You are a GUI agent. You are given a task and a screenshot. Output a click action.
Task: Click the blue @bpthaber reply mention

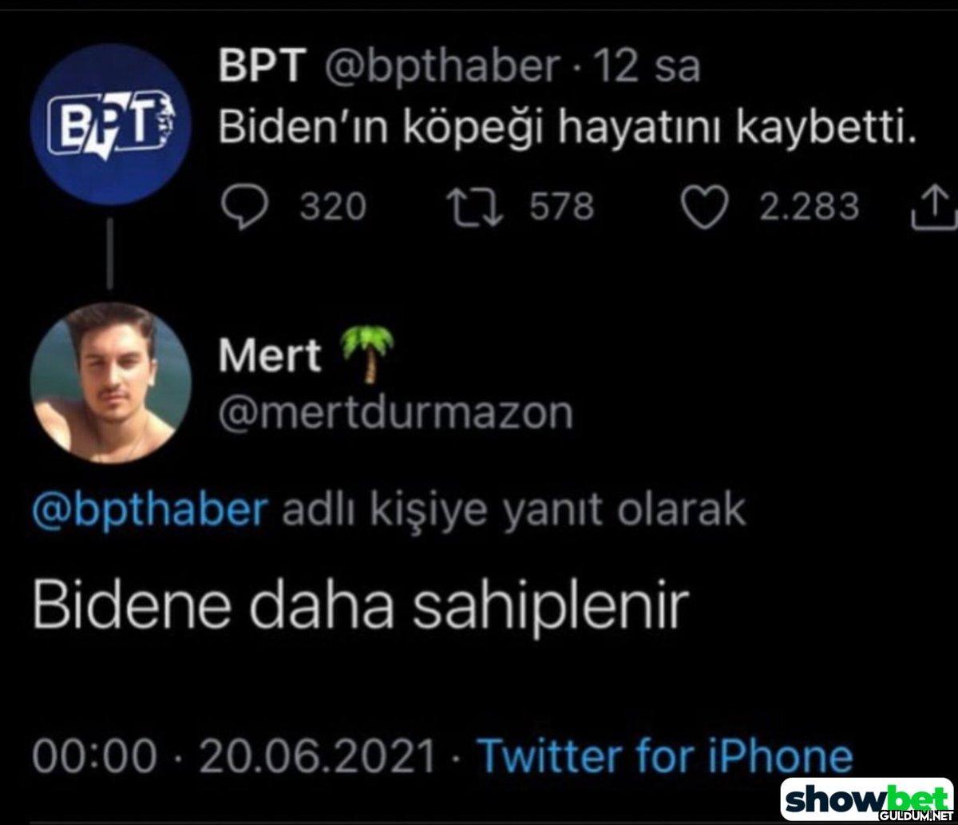click(150, 509)
